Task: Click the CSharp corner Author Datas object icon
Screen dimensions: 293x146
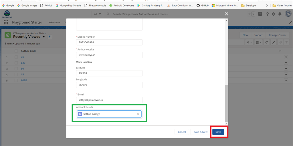Action: [x=7, y=35]
